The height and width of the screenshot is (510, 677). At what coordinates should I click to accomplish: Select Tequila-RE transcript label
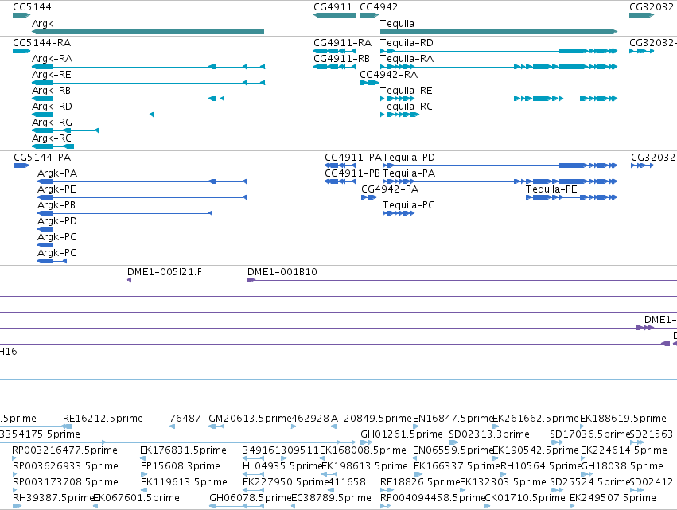407,91
